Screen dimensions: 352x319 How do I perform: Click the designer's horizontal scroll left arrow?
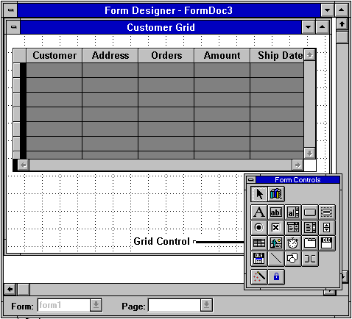(10, 290)
